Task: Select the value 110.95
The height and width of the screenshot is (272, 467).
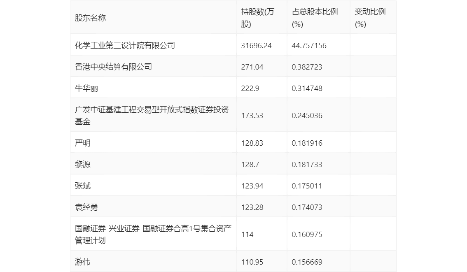Action: 252,262
